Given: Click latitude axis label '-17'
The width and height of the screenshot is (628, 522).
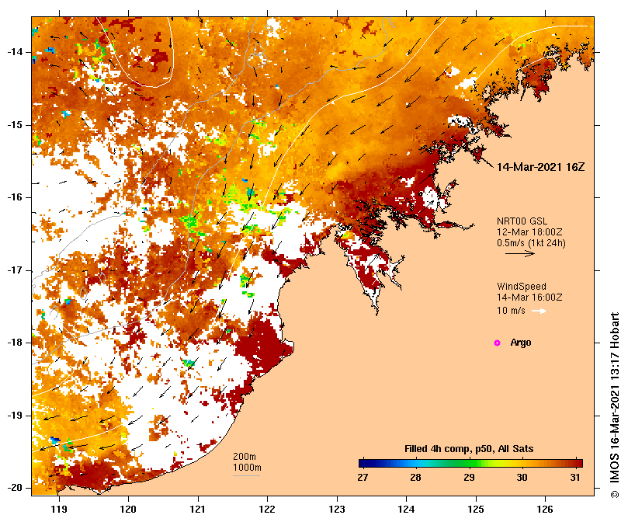Looking at the screenshot, I should pos(15,270).
